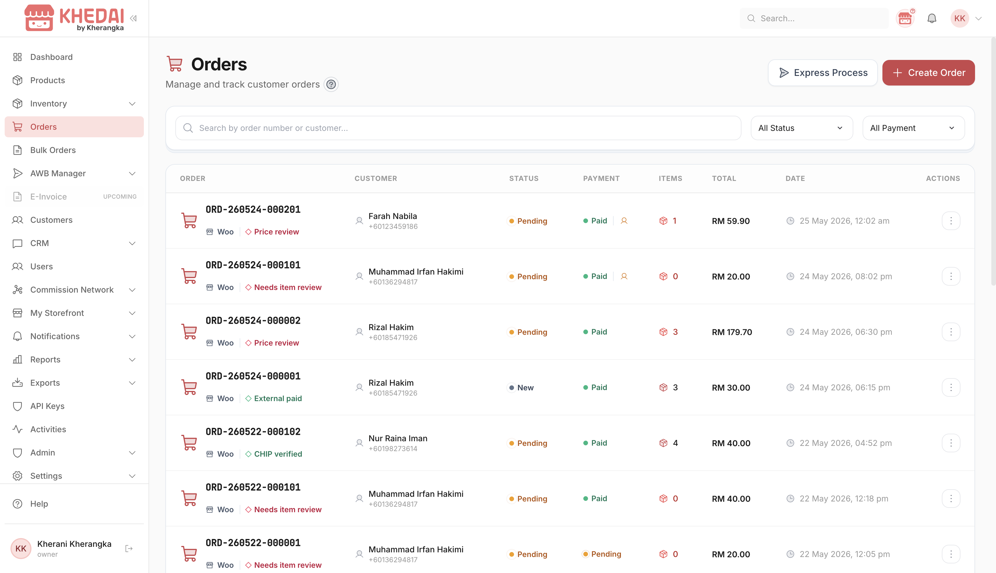
Task: Click the External paid tag on ORD-260524-000001
Action: coord(273,398)
